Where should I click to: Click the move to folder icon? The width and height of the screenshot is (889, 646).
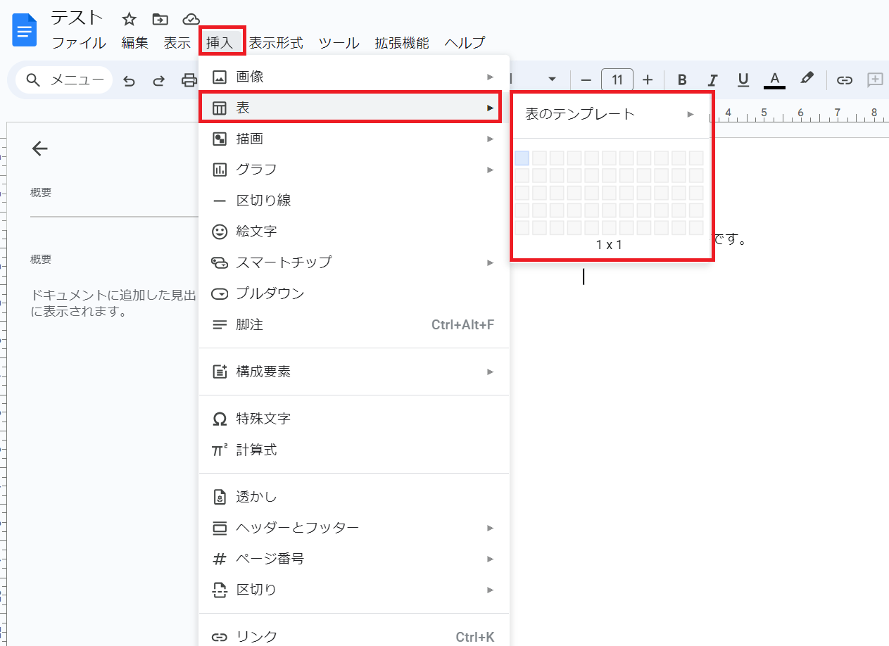click(x=160, y=19)
